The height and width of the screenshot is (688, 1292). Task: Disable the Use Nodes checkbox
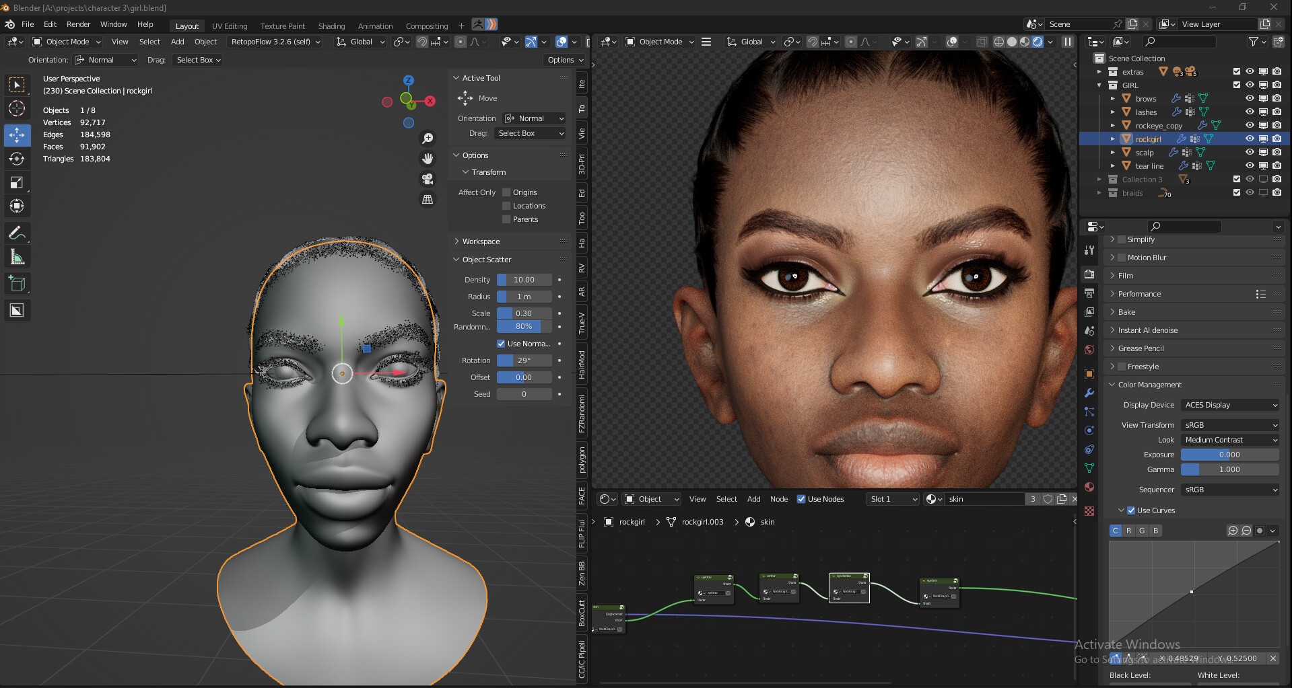point(801,499)
